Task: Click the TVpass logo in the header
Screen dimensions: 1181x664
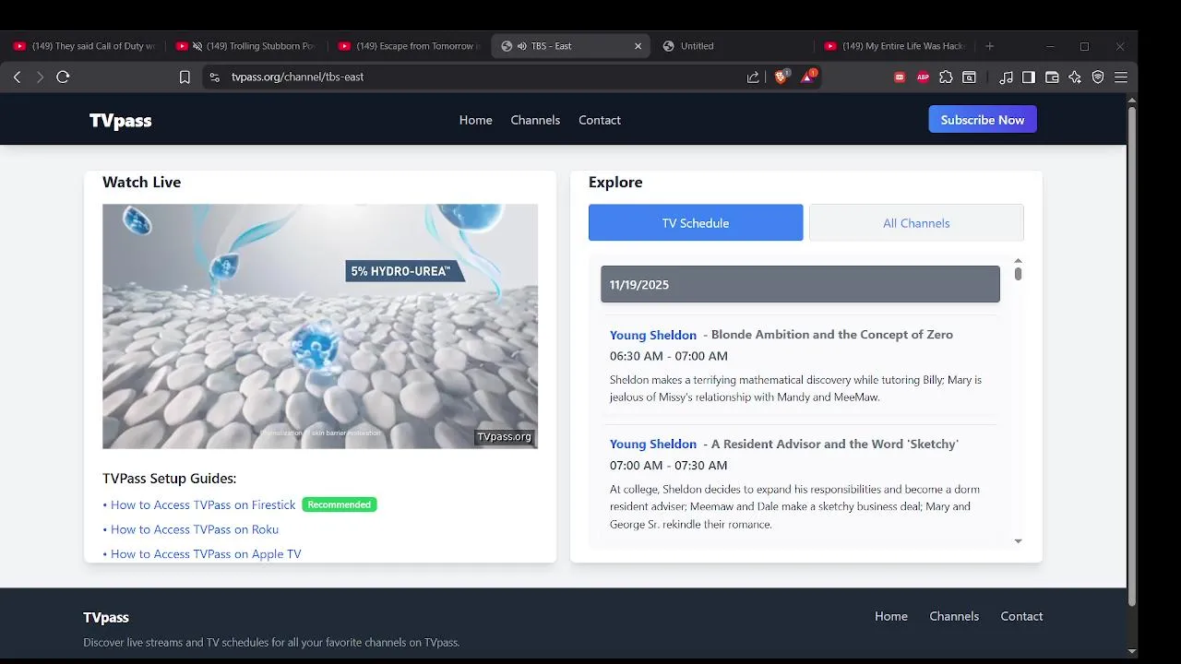Action: 120,121
